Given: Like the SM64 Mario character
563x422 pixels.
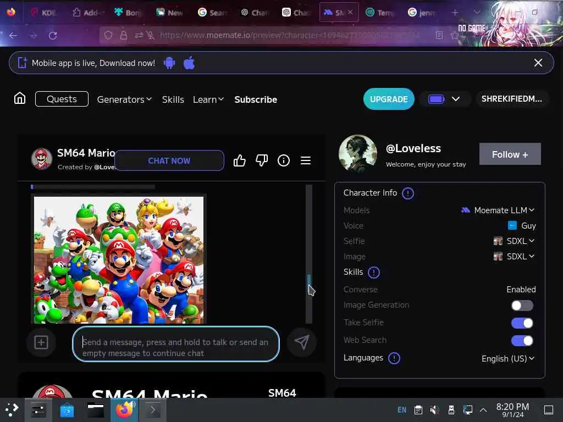Looking at the screenshot, I should [x=240, y=160].
